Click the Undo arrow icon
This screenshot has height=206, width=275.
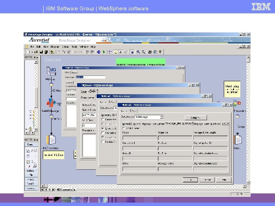coord(76,52)
